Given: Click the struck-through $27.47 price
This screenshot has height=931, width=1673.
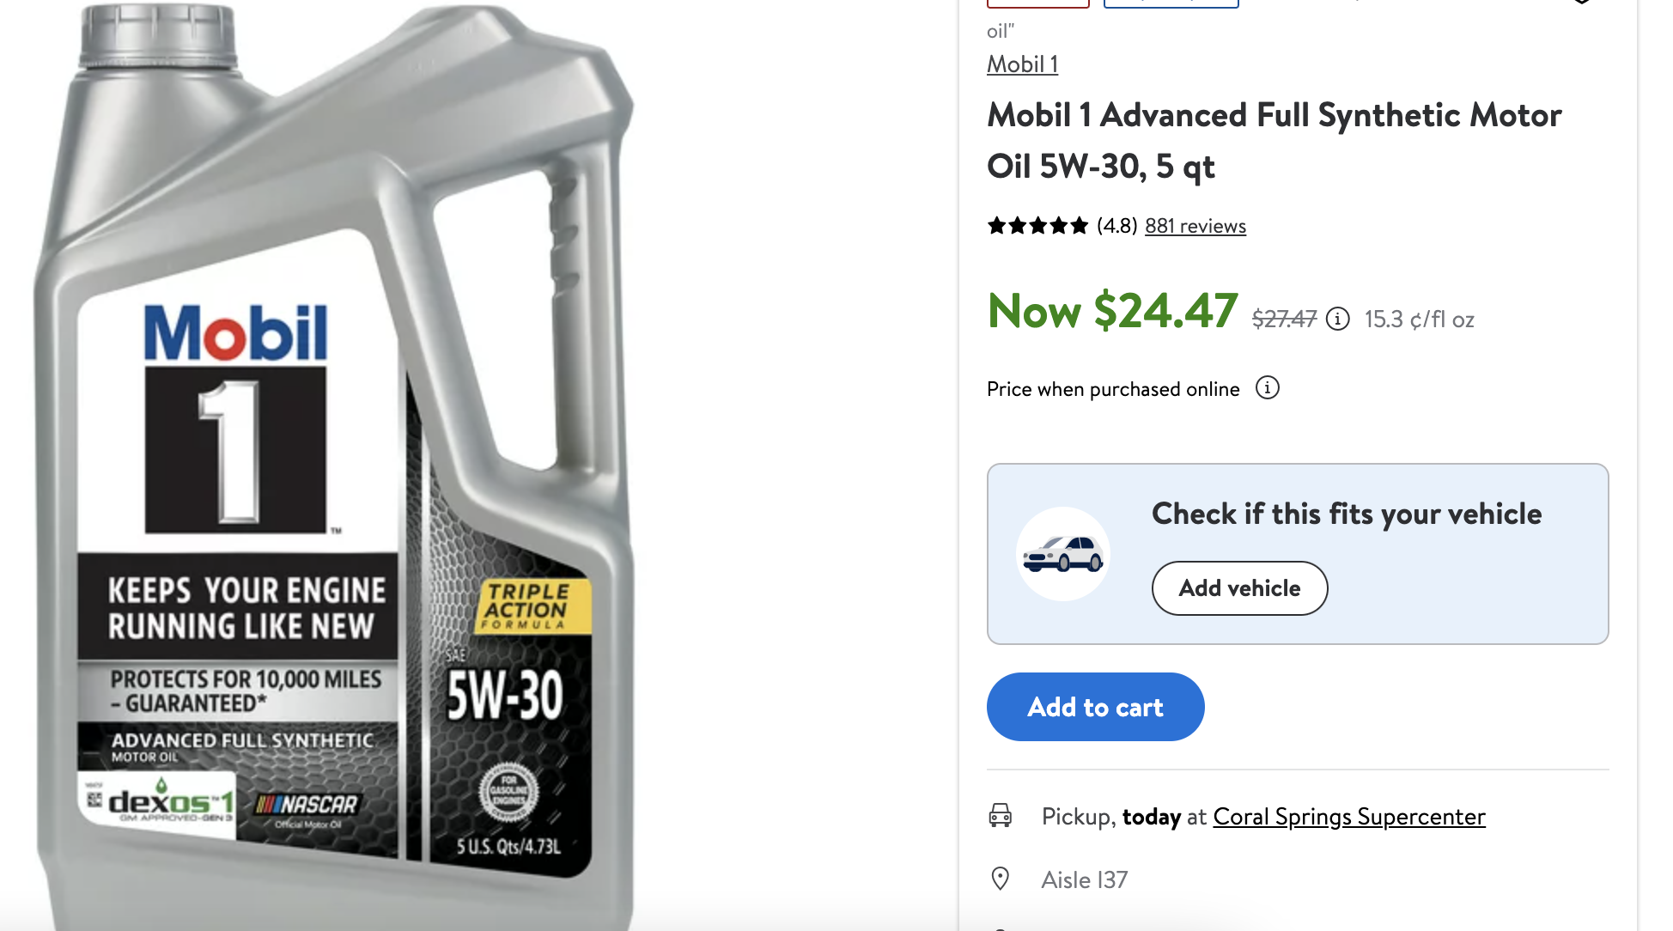Looking at the screenshot, I should pyautogui.click(x=1284, y=319).
